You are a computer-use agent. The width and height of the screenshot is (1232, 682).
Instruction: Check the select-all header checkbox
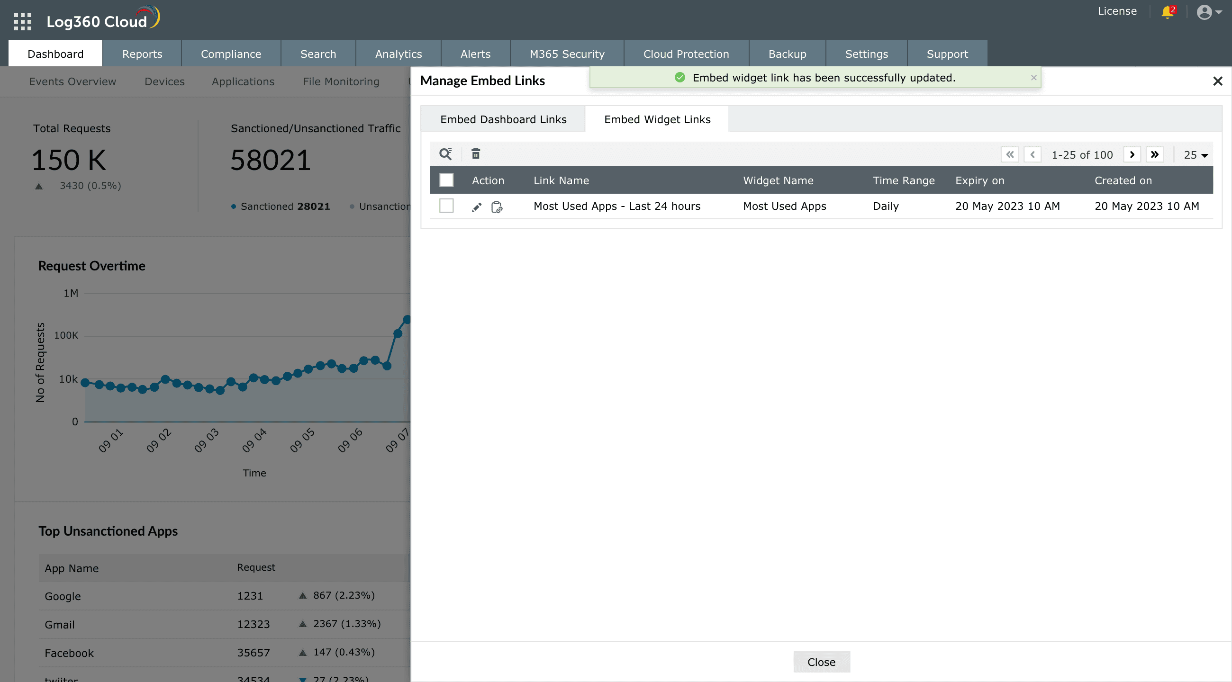(446, 180)
